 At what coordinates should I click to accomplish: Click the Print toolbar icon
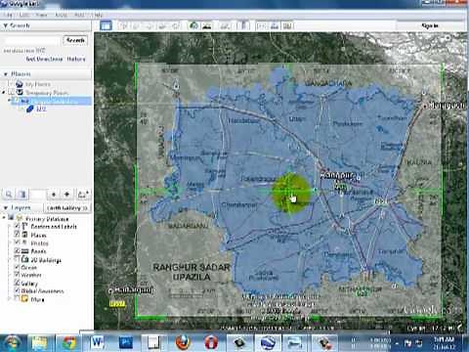[275, 25]
